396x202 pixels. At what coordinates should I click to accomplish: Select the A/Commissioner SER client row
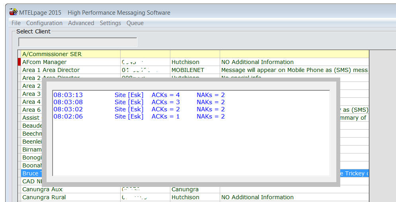coord(195,54)
